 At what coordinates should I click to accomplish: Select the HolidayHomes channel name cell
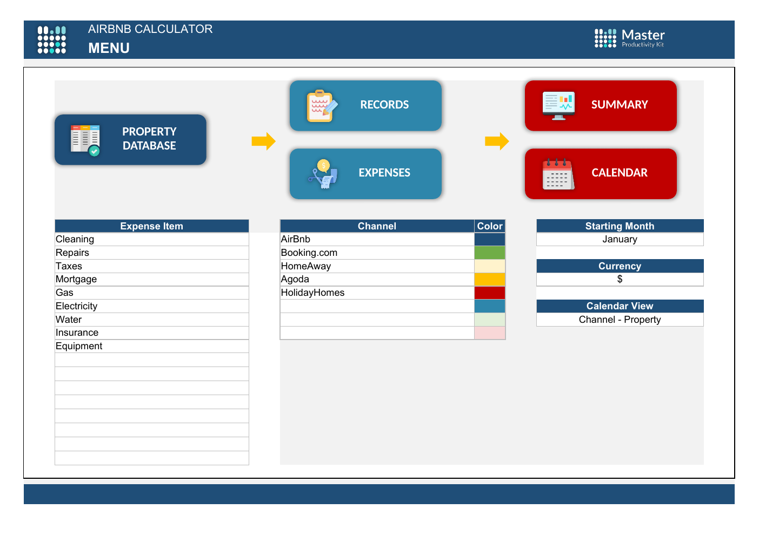tap(377, 293)
